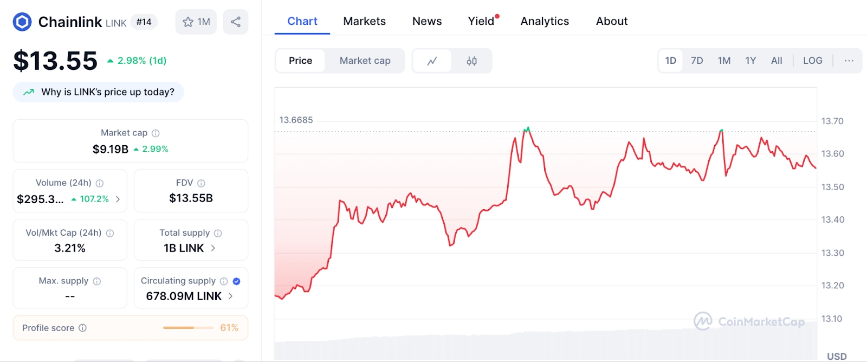Add Chainlink to watchlist with star
Screen dimensions: 867x362
click(x=196, y=22)
